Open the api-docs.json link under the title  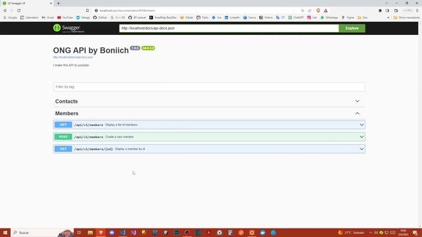73,57
